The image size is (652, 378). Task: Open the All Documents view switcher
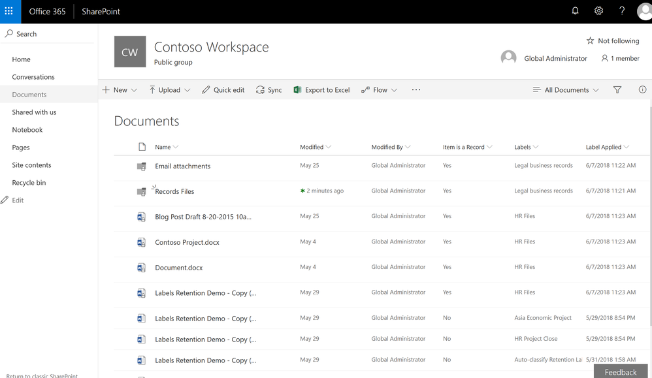566,90
